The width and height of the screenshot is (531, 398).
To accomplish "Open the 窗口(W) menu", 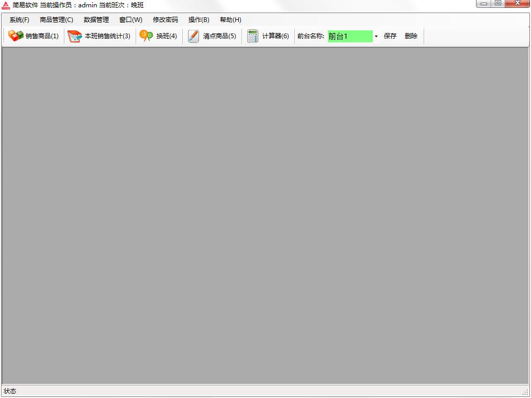I will (x=131, y=20).
